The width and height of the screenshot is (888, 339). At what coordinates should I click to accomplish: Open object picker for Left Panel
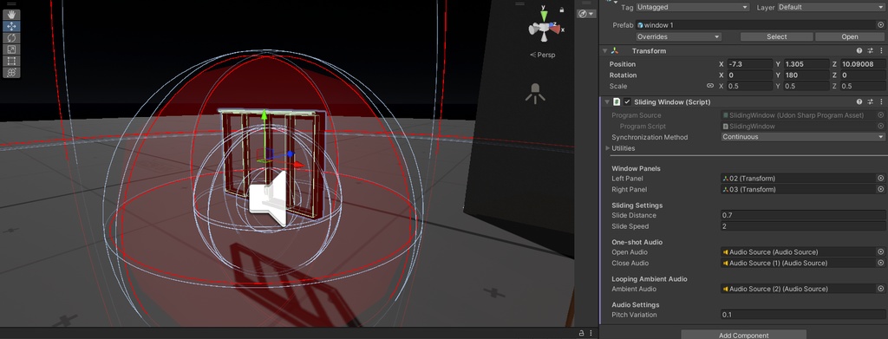pyautogui.click(x=881, y=179)
